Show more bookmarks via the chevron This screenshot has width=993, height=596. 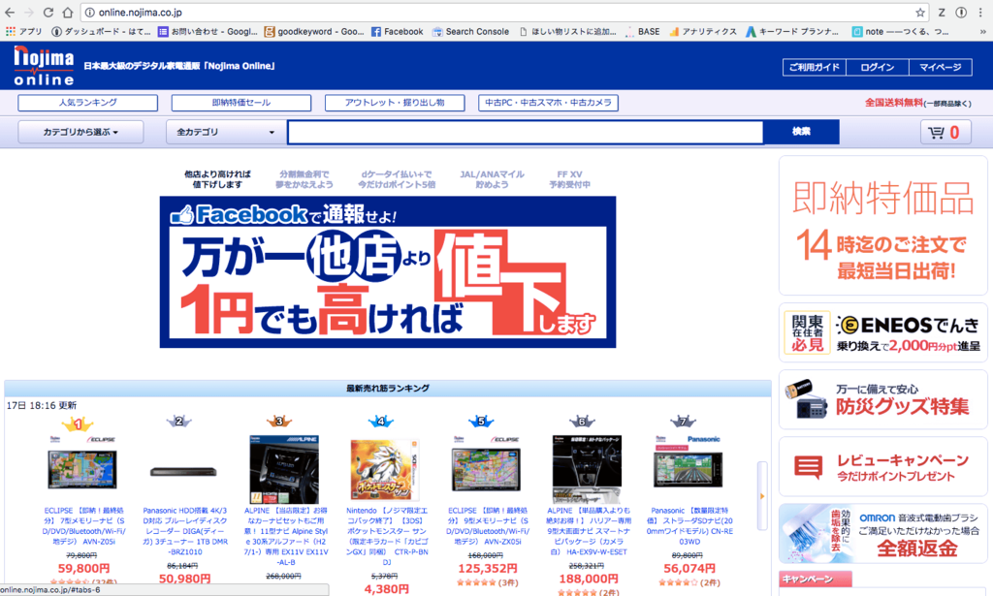tap(983, 31)
